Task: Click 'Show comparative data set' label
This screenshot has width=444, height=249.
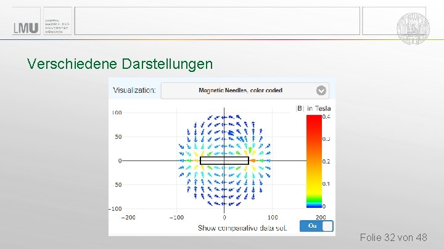Action: coord(242,228)
